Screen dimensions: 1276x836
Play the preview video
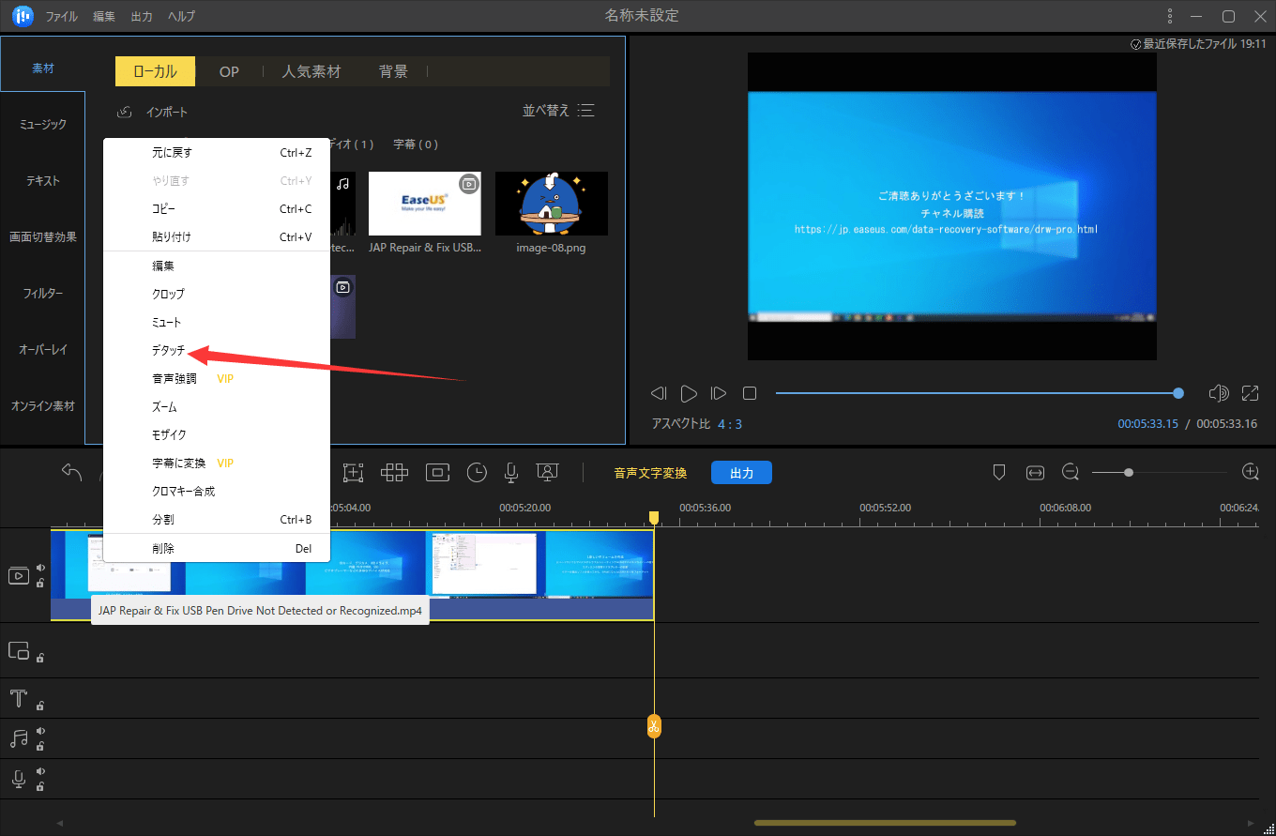click(x=689, y=393)
